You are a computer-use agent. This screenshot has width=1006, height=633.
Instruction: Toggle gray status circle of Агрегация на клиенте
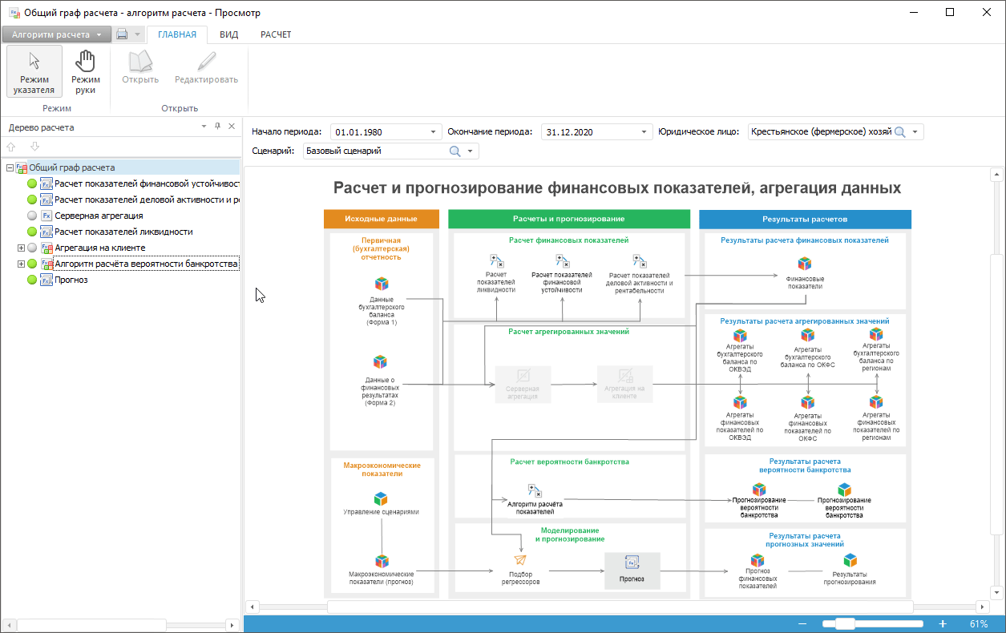(32, 248)
